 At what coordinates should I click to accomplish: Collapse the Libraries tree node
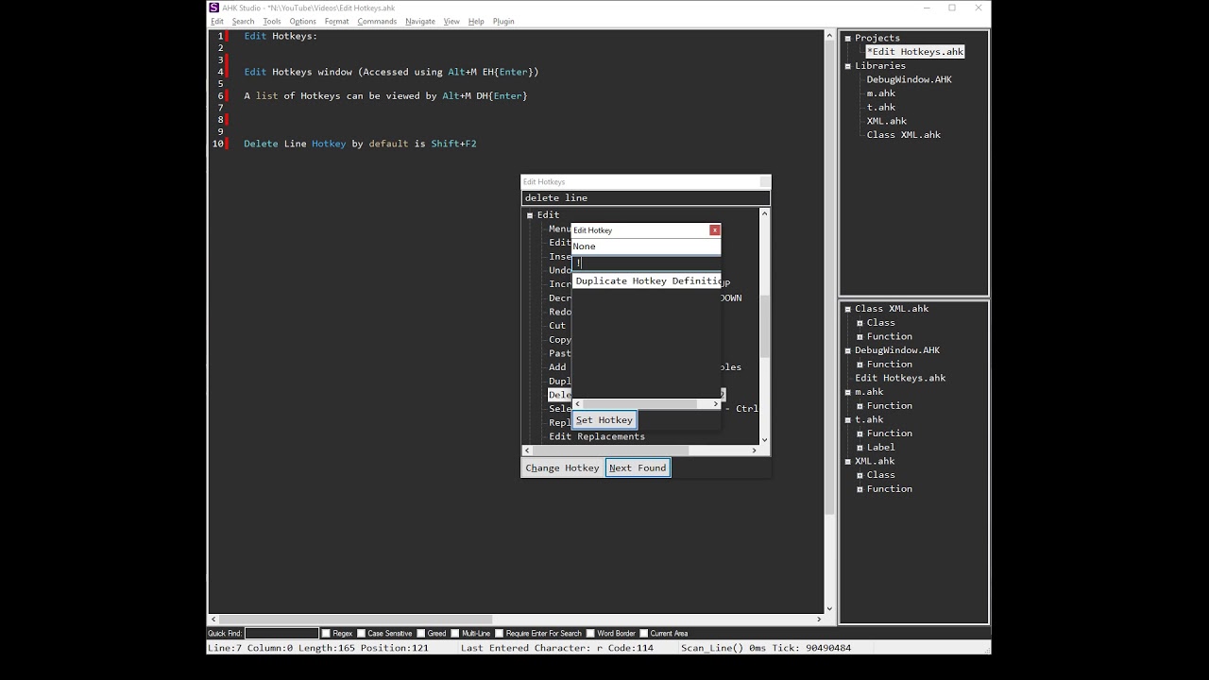click(x=848, y=66)
